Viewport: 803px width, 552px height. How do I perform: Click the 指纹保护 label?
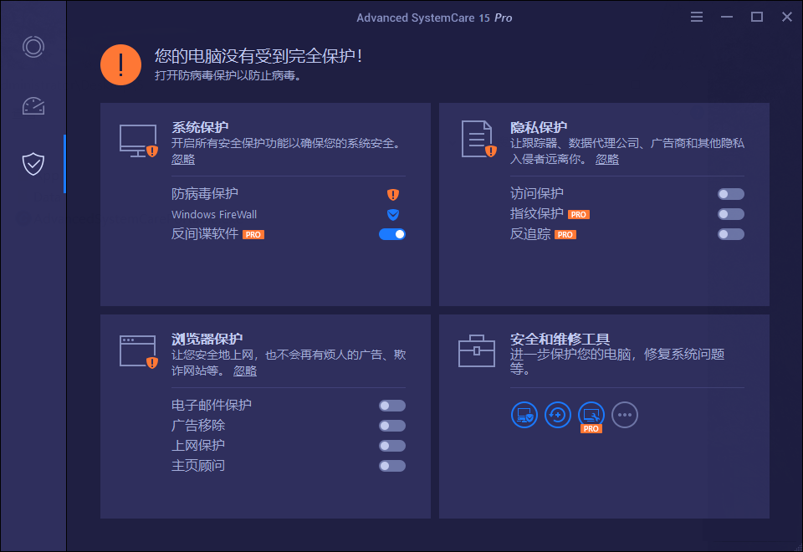tap(537, 213)
